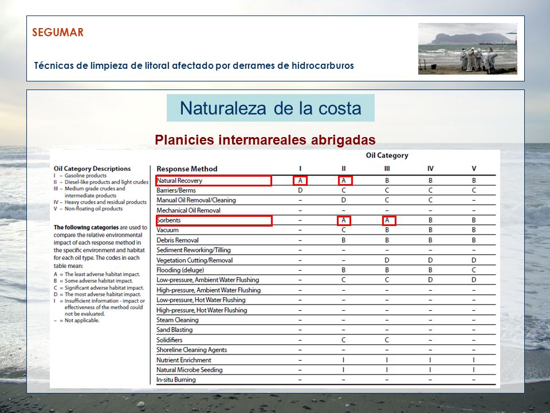Click the 'Naturaleza de la costa' heading
Screen dimensions: 550x413
(x=270, y=108)
